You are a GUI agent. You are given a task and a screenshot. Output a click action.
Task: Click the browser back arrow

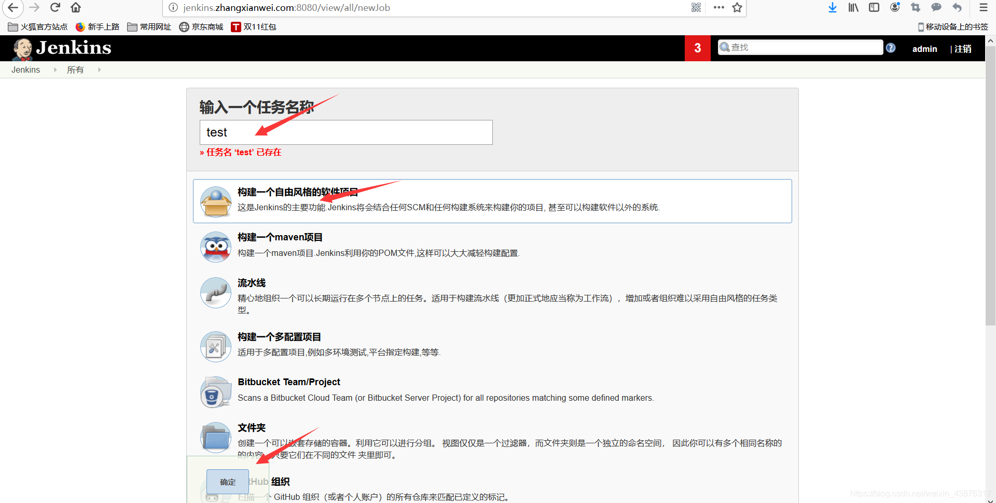coord(13,7)
